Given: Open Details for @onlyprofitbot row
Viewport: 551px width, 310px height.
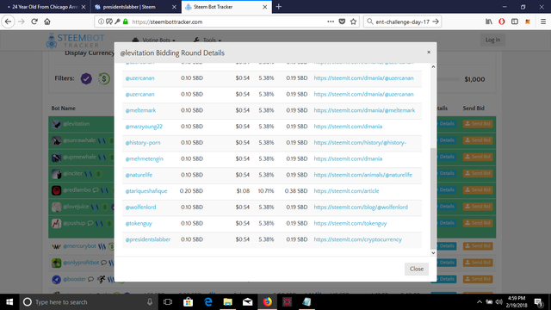Looking at the screenshot, I should [446, 263].
